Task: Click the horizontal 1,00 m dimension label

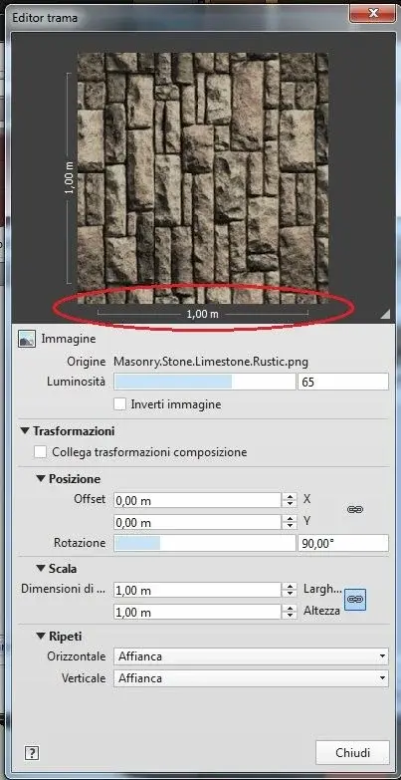Action: [x=203, y=314]
